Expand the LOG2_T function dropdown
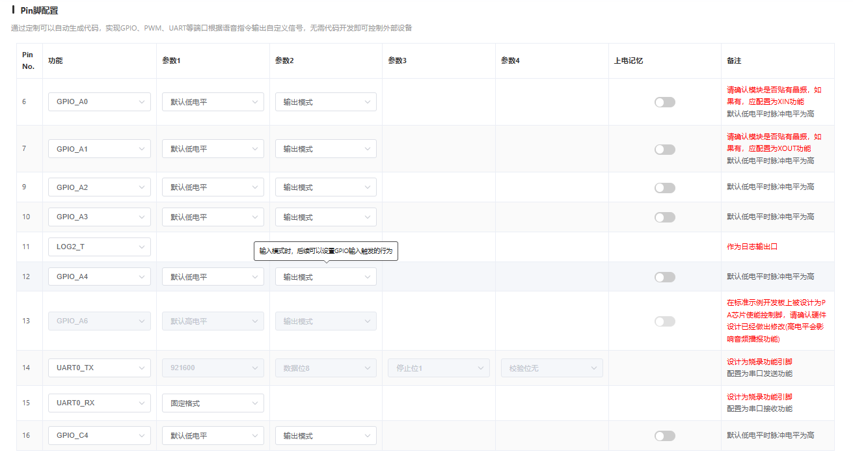The image size is (853, 458). (99, 247)
